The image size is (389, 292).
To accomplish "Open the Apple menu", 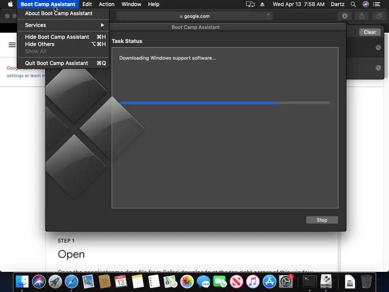I will coord(10,4).
